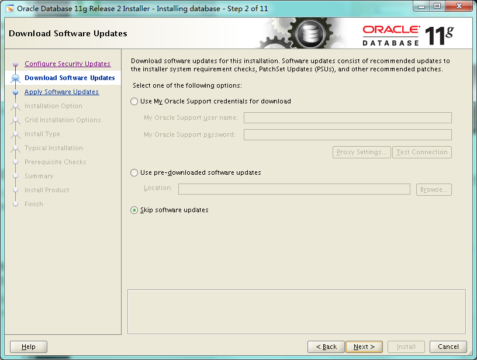The height and width of the screenshot is (360, 477).
Task: Select Use My Oracle Support credentials radio
Action: click(134, 101)
